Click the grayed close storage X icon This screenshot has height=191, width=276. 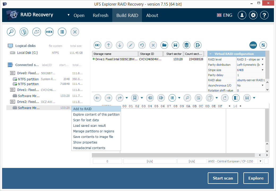coord(75,32)
